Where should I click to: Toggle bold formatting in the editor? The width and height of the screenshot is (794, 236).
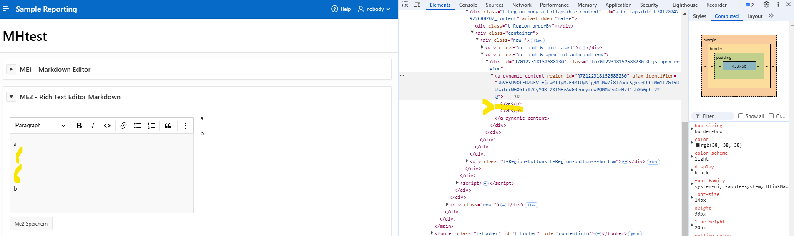(x=79, y=126)
